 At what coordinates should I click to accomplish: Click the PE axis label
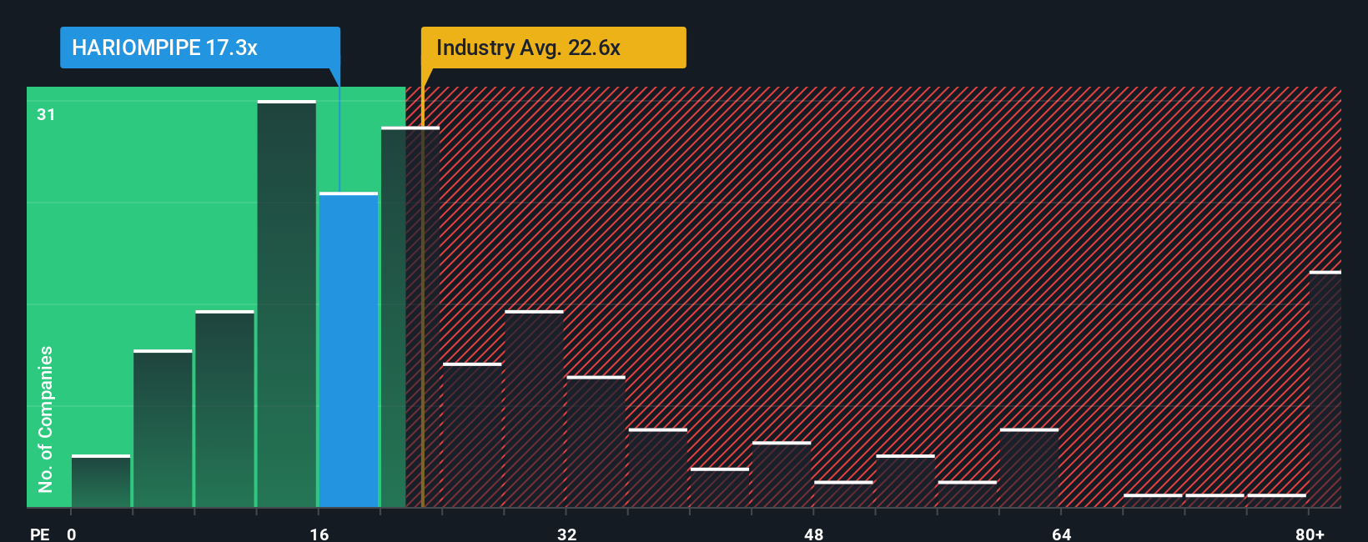[x=40, y=534]
